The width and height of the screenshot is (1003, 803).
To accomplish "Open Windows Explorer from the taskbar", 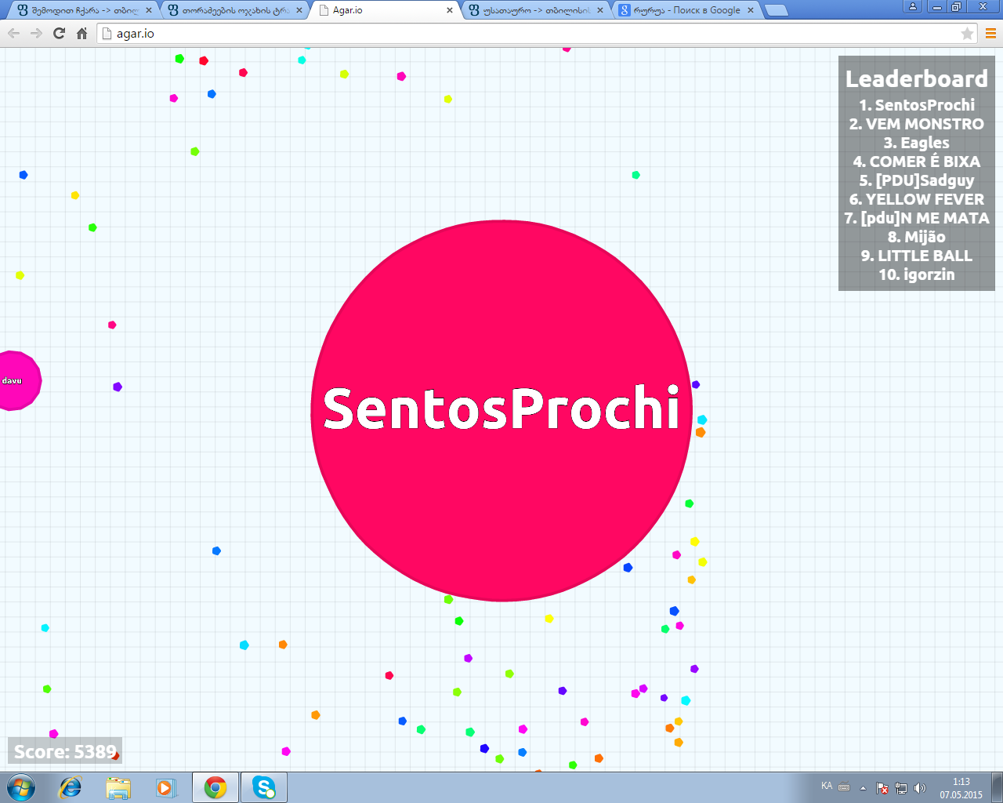I will [118, 787].
